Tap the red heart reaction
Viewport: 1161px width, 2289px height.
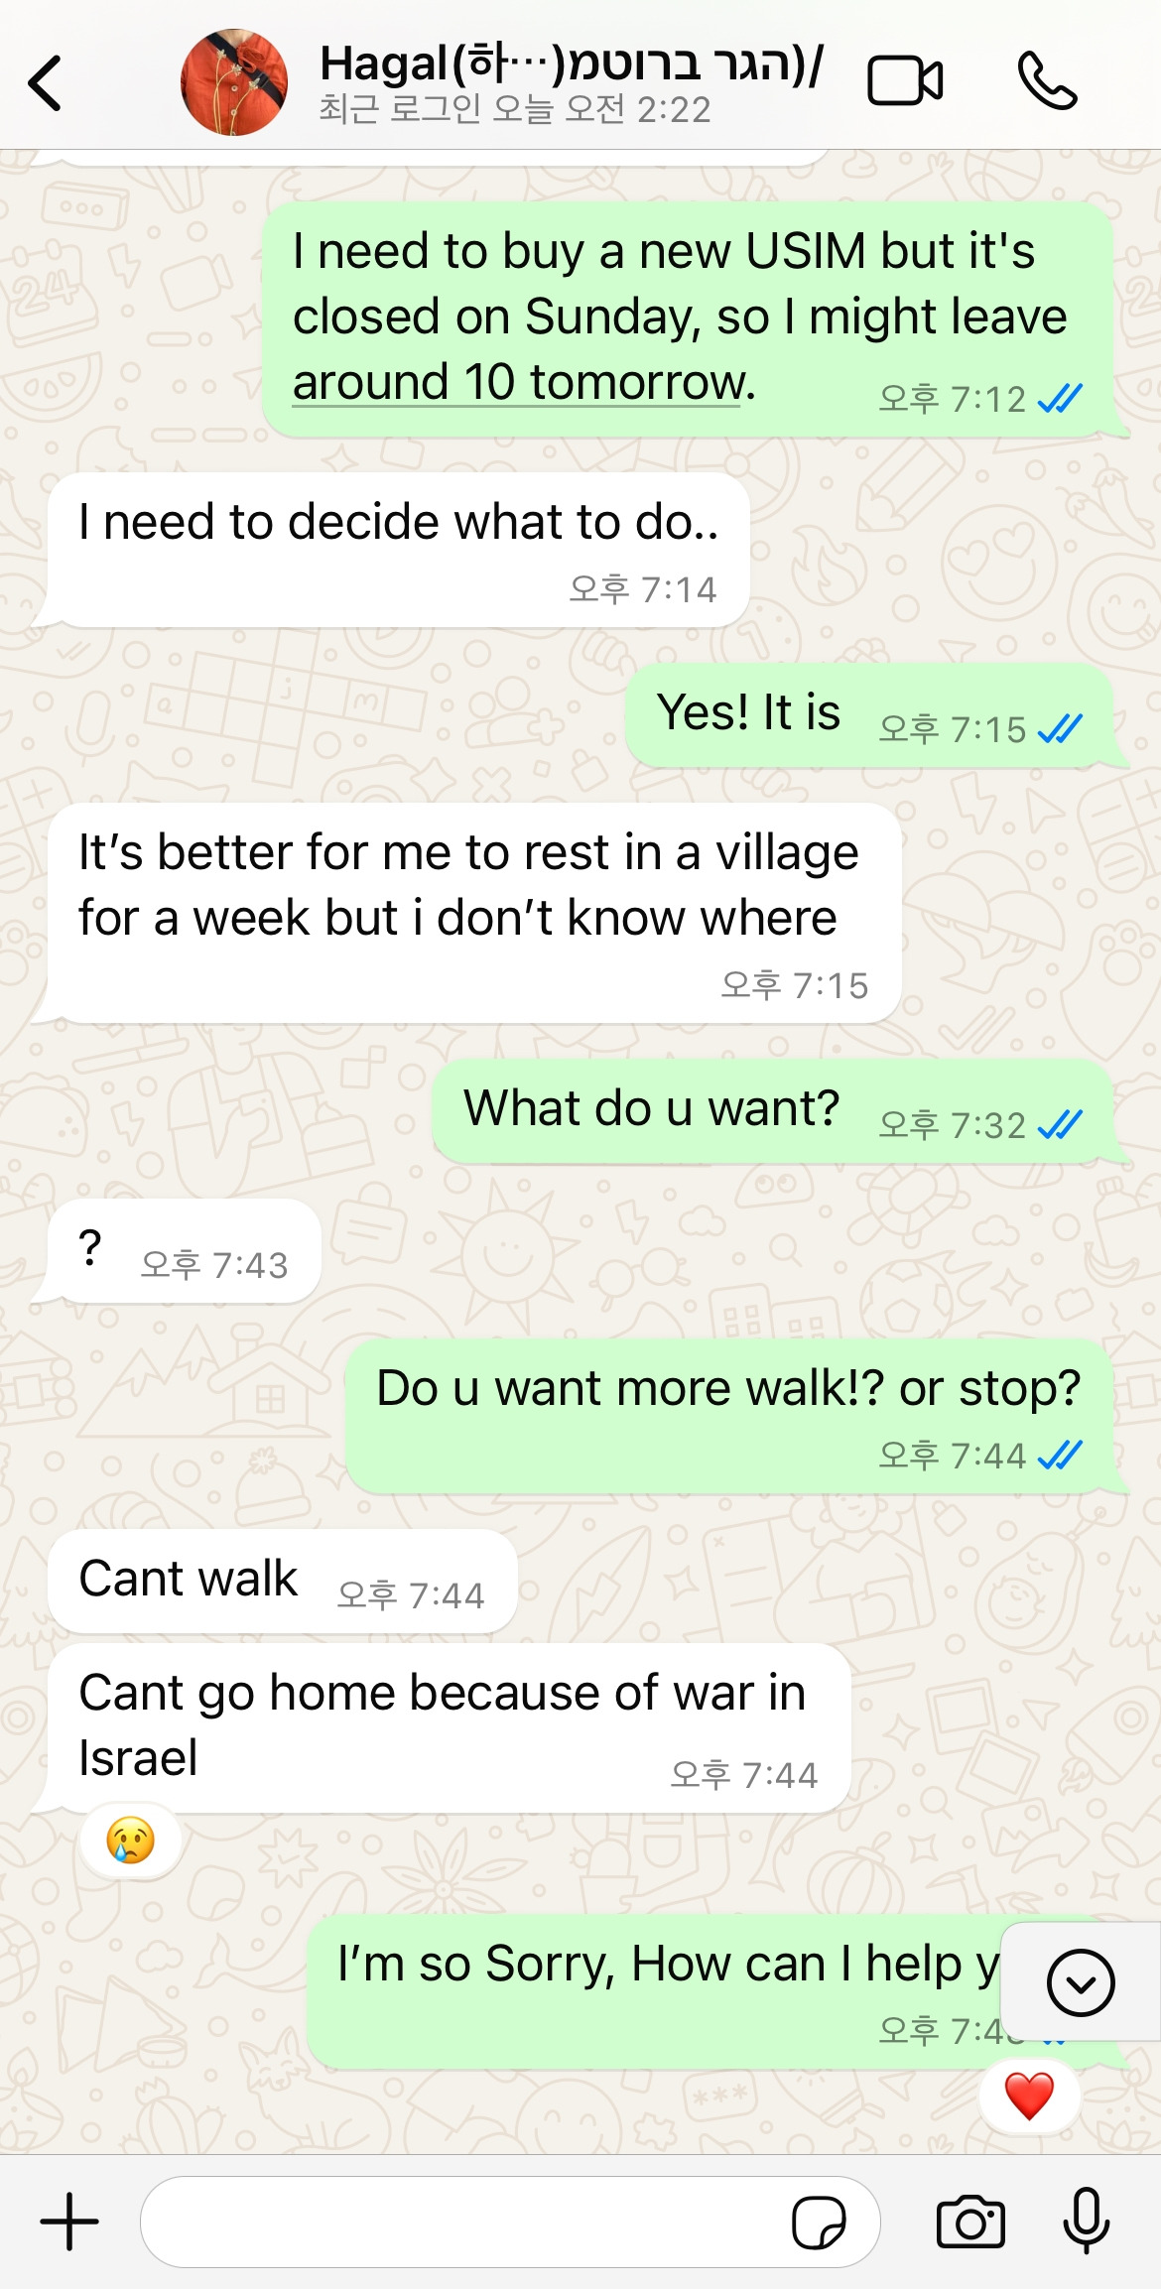point(1029,2096)
